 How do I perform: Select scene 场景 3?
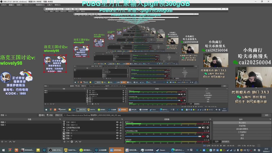pyautogui.click(x=31, y=125)
